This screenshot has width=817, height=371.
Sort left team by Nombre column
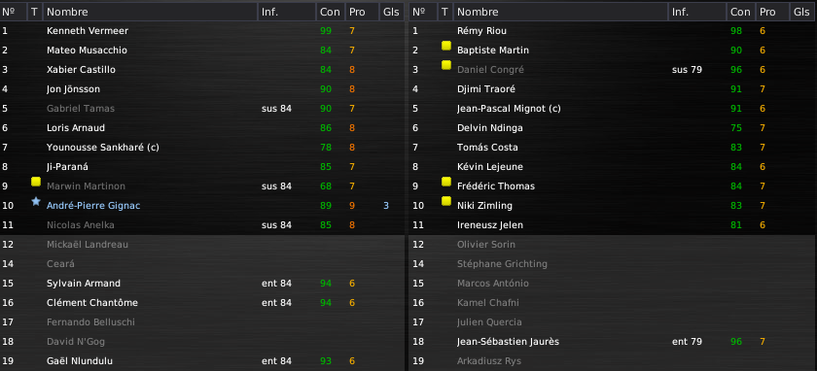150,12
